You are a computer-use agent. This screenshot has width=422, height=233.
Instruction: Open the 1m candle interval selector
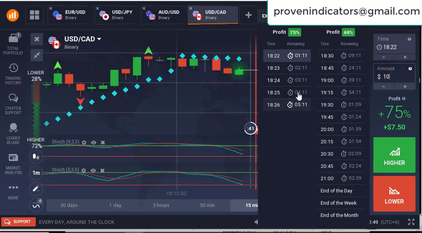(36, 173)
